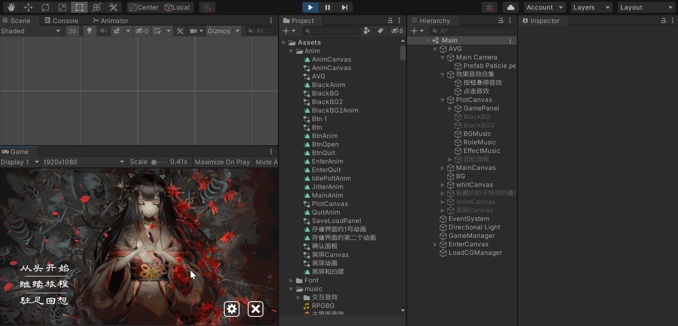Collapse the Anim folder

pyautogui.click(x=291, y=51)
